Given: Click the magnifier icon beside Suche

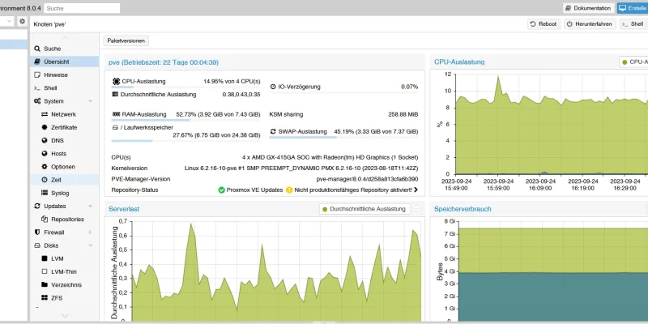Looking at the screenshot, I should (37, 49).
